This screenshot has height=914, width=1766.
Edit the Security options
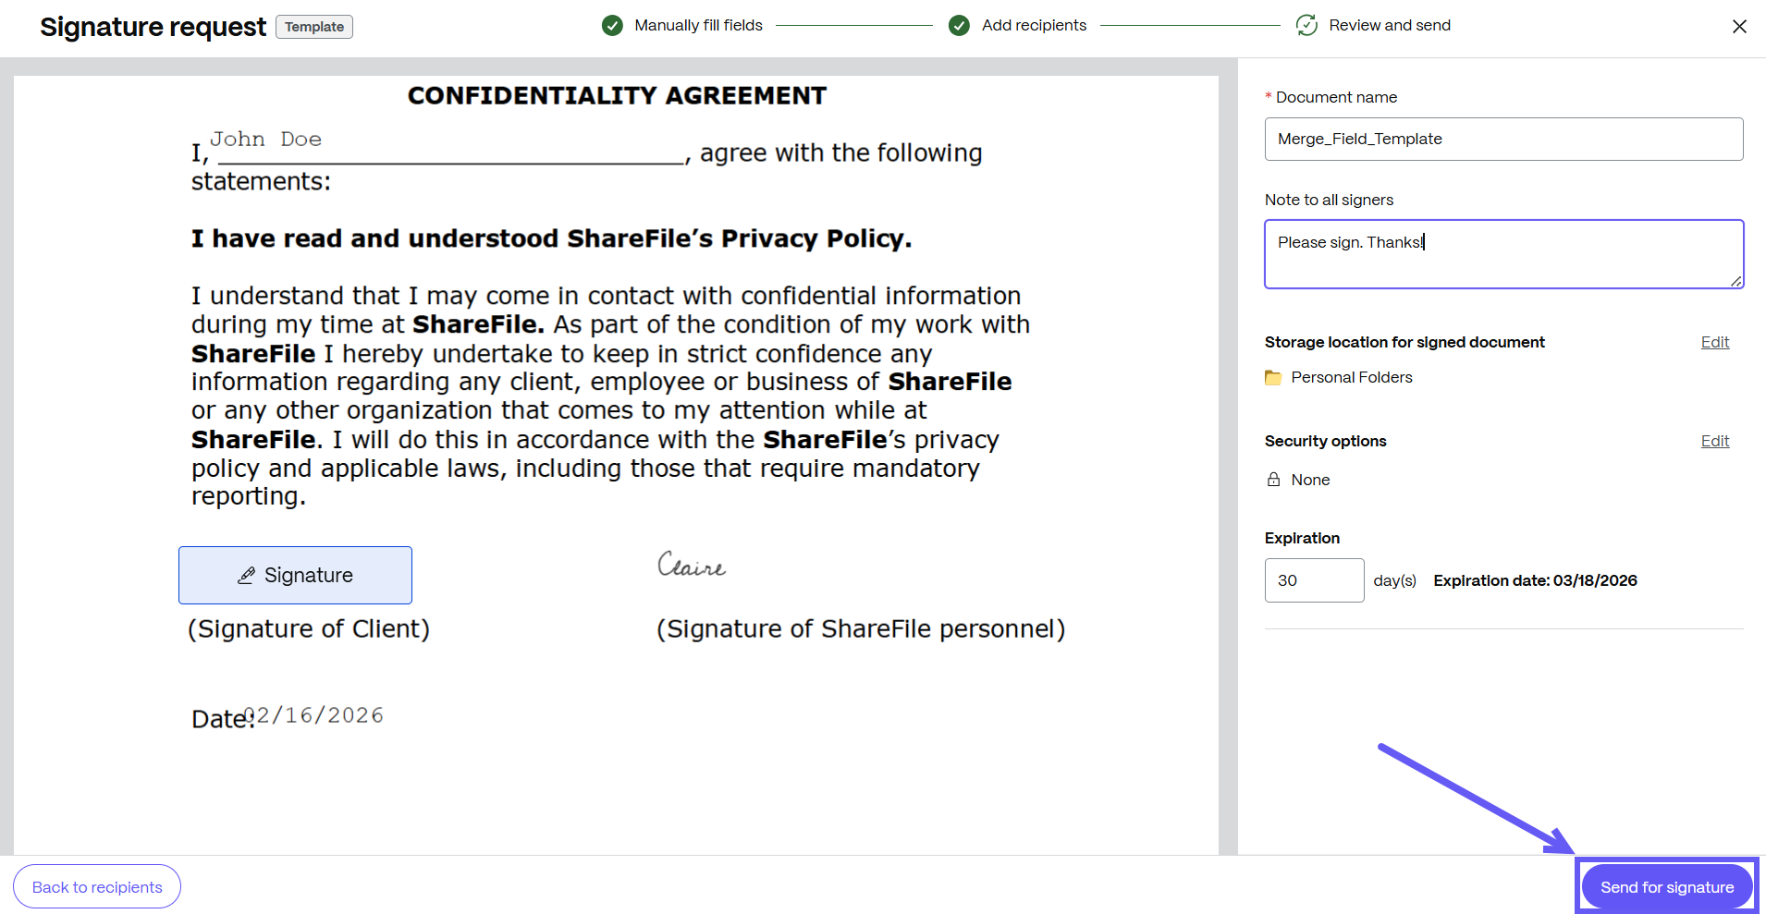point(1714,441)
